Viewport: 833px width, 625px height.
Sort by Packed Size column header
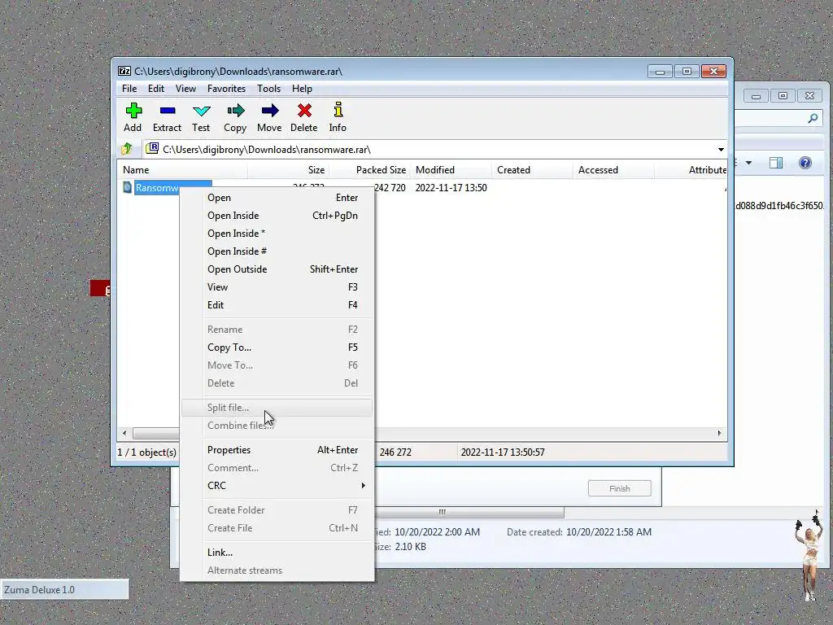click(370, 170)
